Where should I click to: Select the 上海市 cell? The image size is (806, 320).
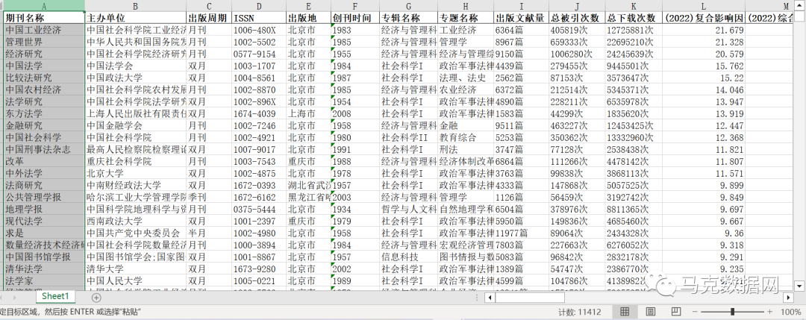point(308,113)
